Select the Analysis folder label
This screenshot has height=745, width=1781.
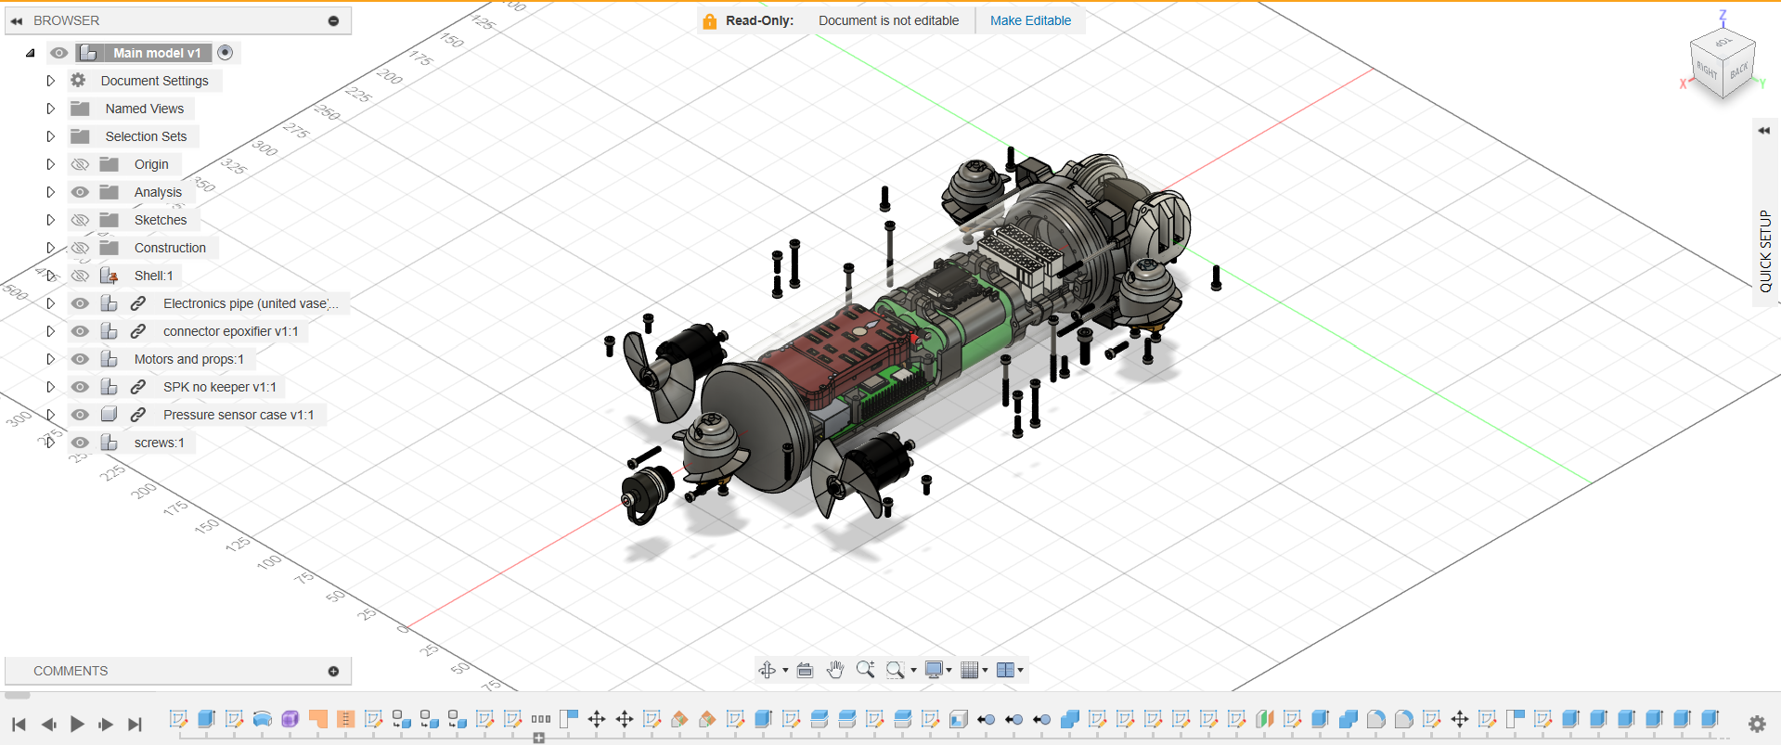coord(158,192)
